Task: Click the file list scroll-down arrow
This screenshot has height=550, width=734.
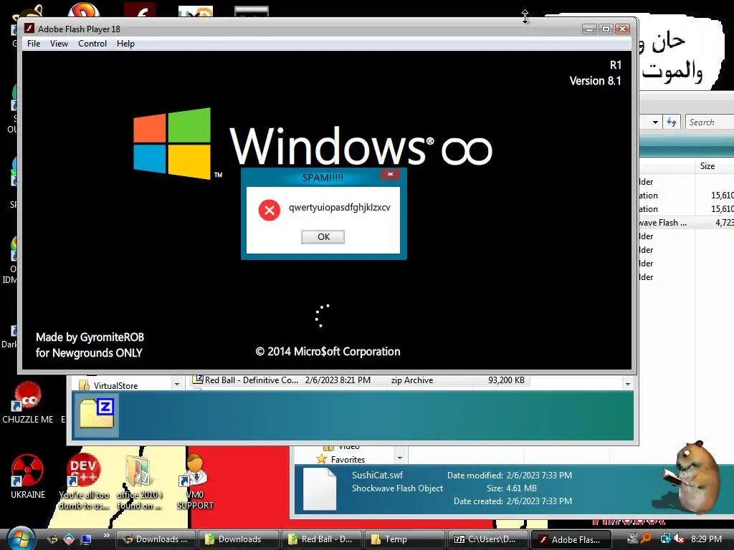Action: 628,384
